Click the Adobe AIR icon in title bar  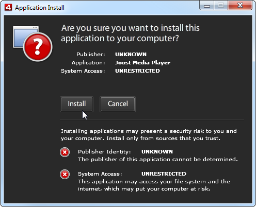click(8, 7)
